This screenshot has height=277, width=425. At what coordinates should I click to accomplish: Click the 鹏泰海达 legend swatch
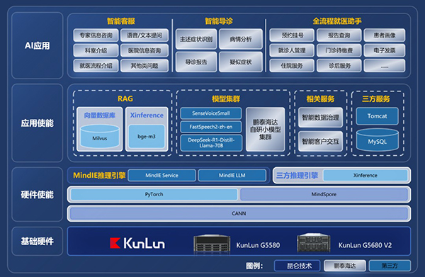point(345,266)
